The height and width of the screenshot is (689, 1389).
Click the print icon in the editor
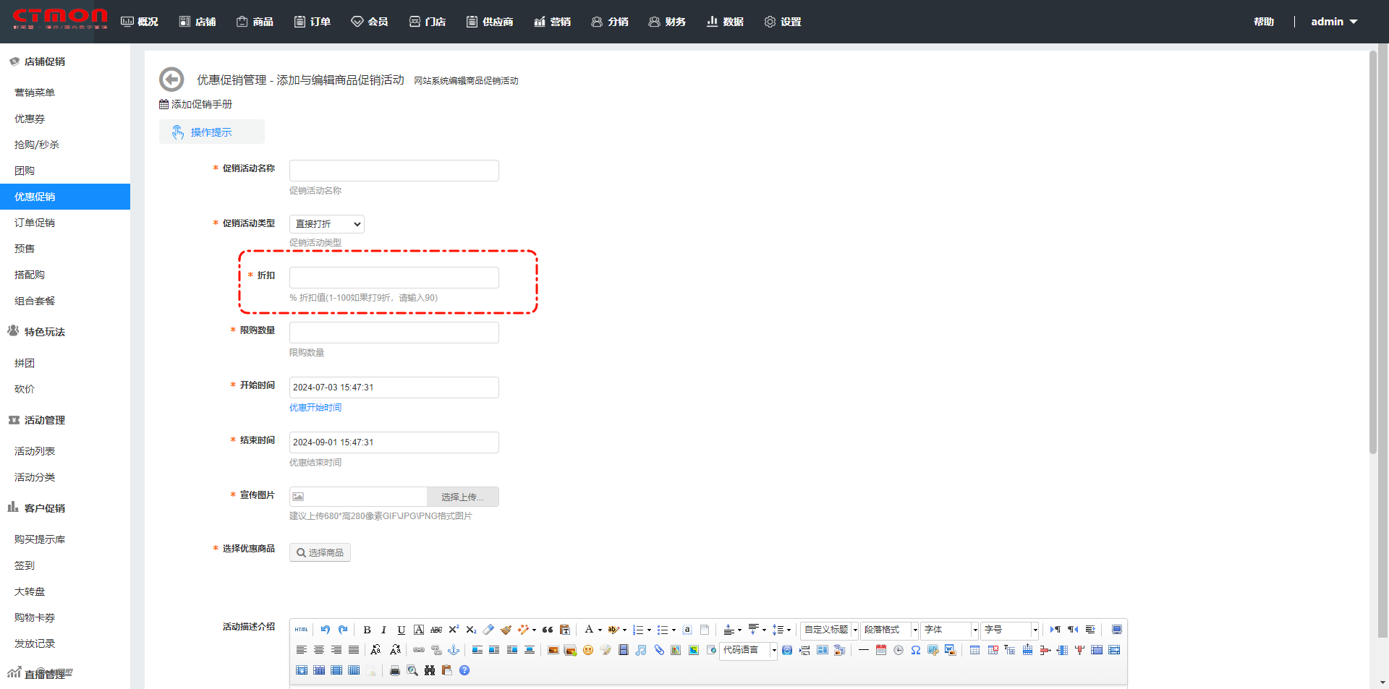395,670
